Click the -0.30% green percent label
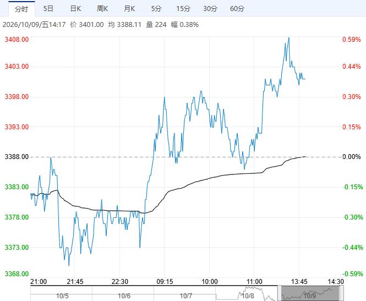The height and width of the screenshot is (301, 366). click(x=353, y=217)
